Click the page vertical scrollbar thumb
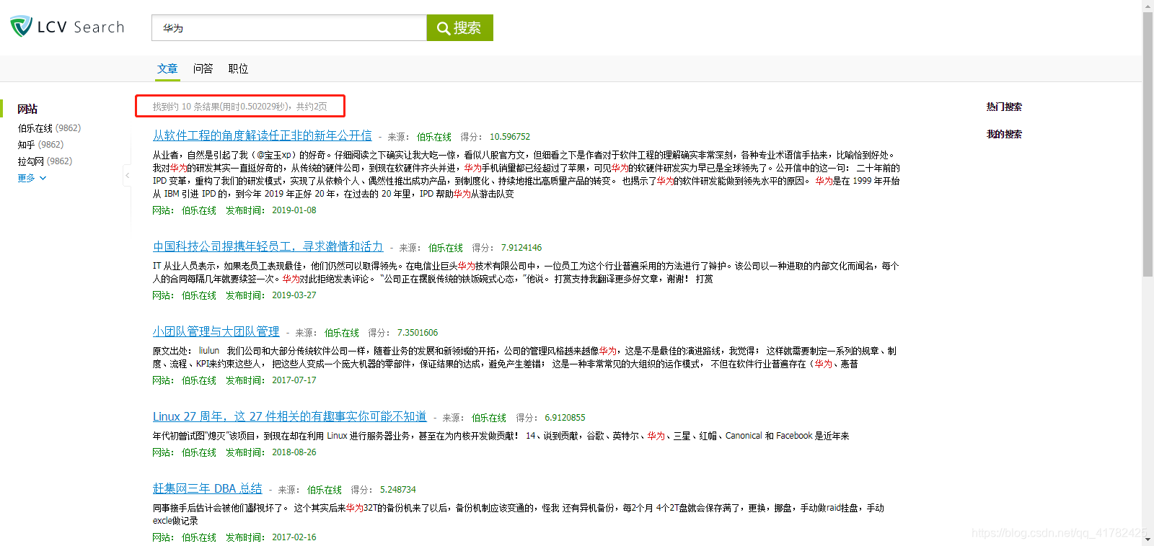The image size is (1154, 546). pos(1148,144)
